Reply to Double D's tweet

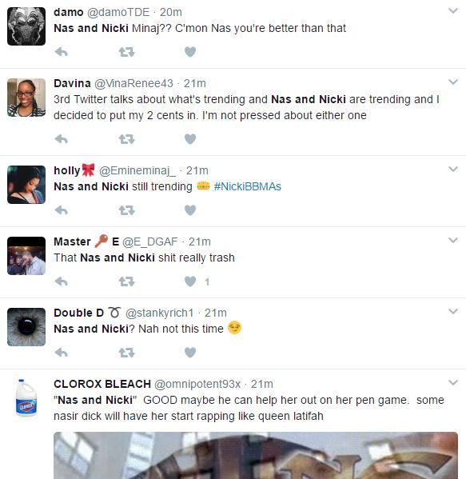tap(61, 353)
